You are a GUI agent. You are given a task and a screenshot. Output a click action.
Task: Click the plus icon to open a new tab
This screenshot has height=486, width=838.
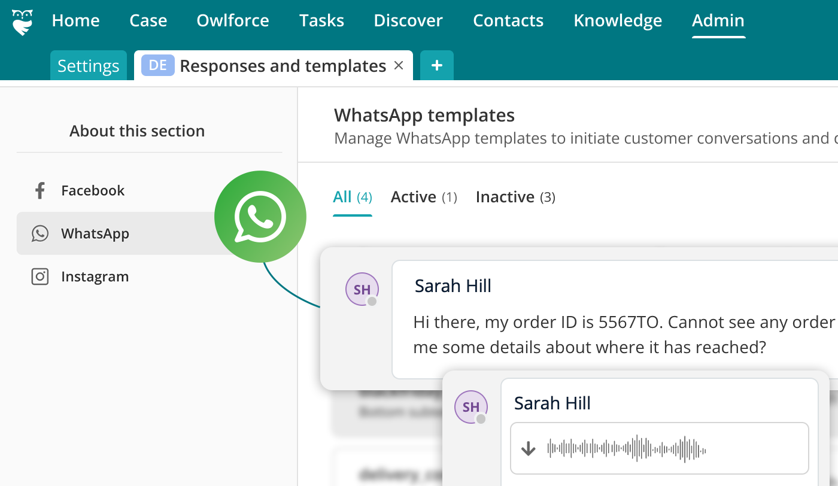[x=436, y=65]
